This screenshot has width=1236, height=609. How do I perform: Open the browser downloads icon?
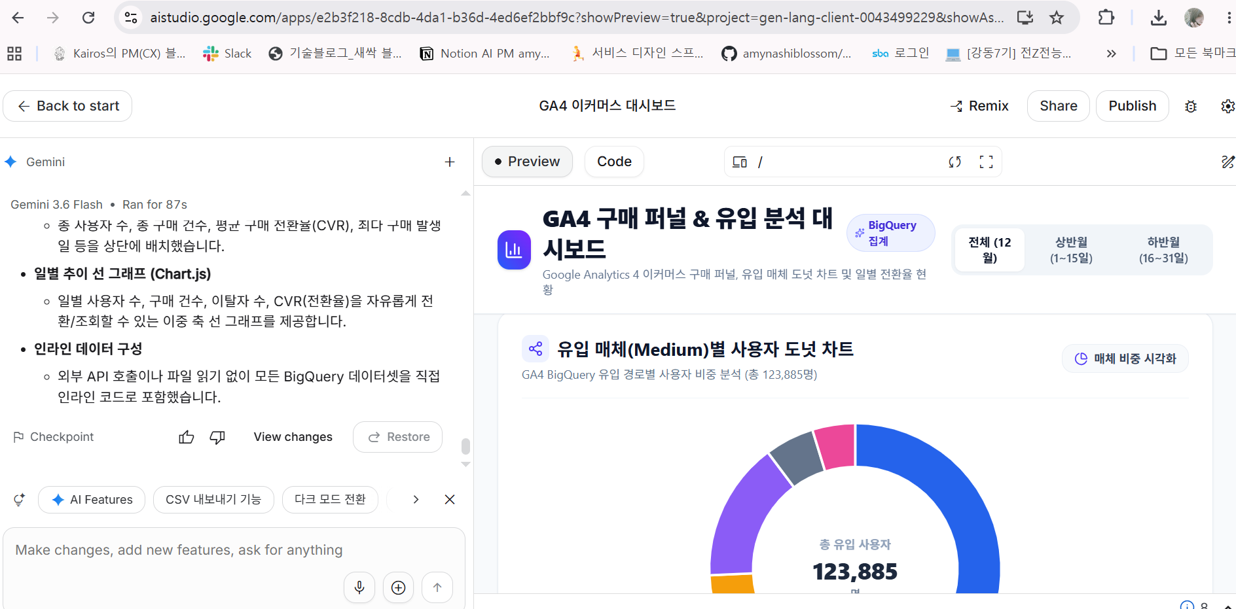[x=1159, y=18]
